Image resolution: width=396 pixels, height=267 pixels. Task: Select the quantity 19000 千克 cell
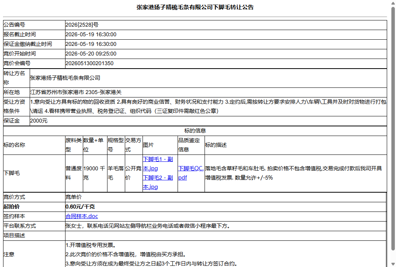tap(95, 173)
